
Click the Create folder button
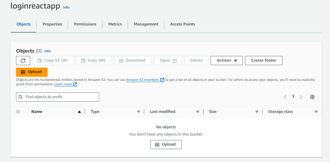[264, 60]
